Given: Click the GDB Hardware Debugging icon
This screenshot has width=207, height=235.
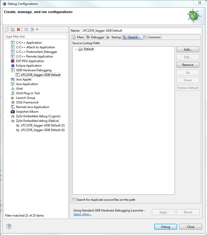Looking at the screenshot, I should click(x=13, y=70).
